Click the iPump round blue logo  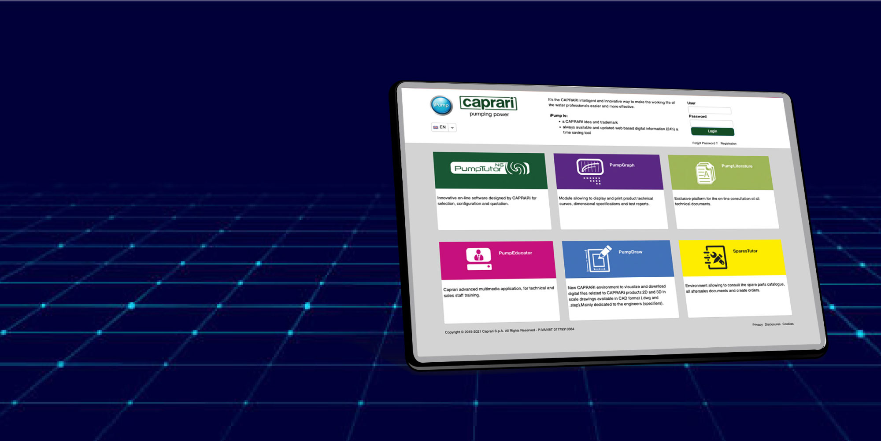(x=441, y=105)
